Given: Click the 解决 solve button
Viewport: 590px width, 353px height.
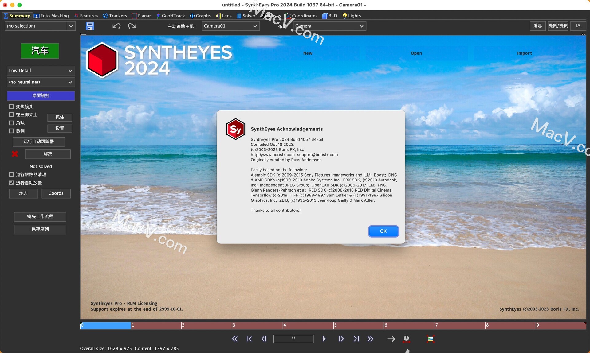Looking at the screenshot, I should (48, 154).
